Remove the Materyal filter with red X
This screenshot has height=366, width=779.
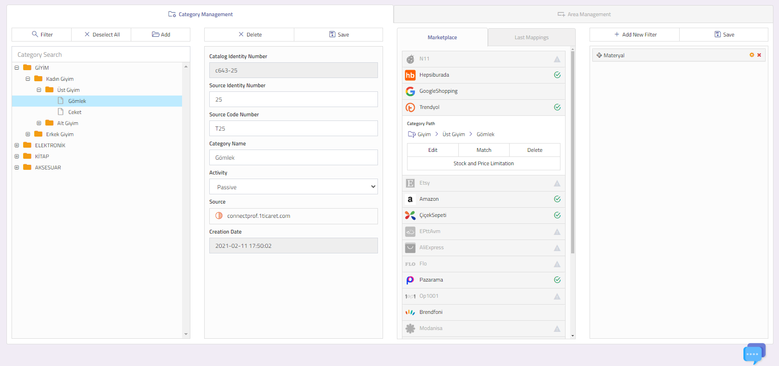(759, 55)
